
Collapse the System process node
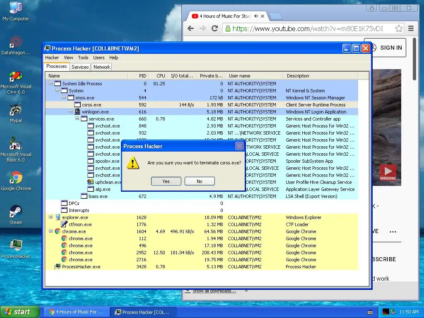(57, 90)
